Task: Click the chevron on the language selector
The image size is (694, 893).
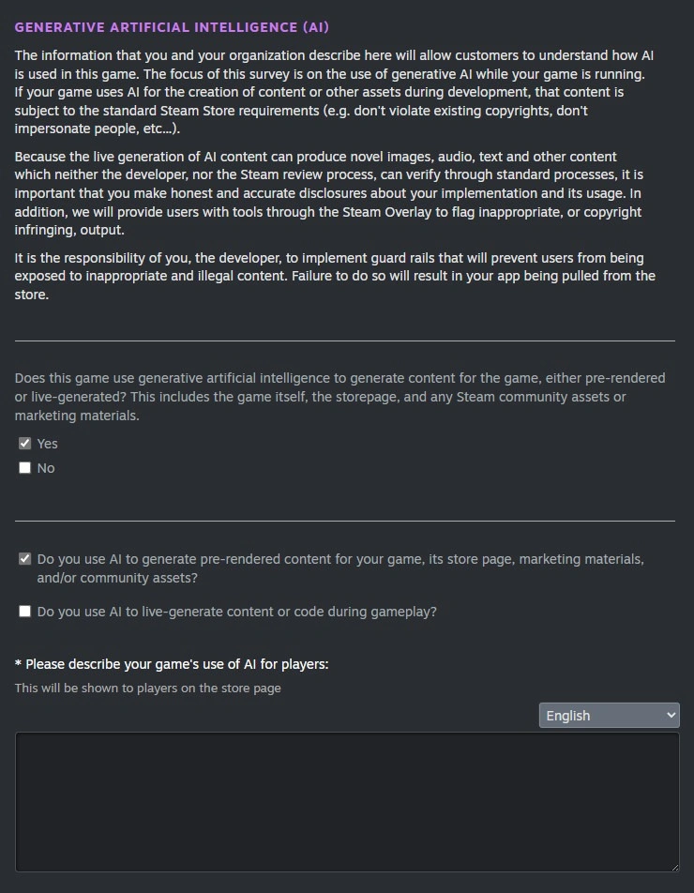Action: 669,715
